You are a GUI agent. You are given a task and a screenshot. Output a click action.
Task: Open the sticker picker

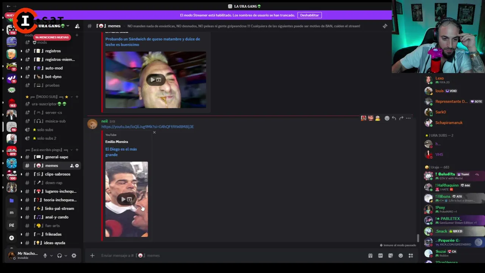[391, 256]
